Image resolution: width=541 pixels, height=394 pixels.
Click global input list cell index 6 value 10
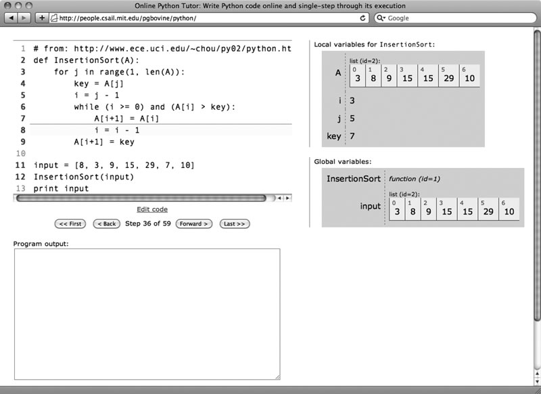click(509, 209)
